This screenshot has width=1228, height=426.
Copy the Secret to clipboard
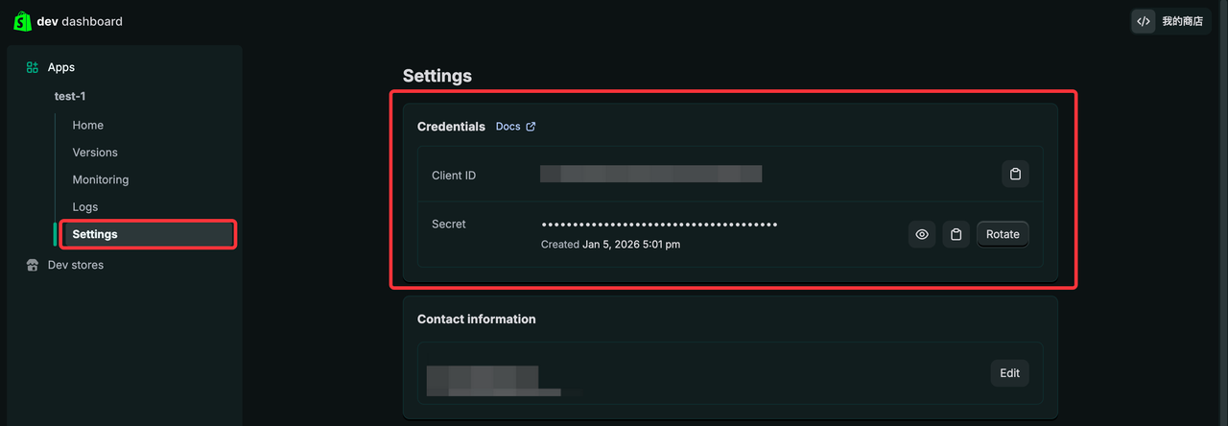[956, 234]
